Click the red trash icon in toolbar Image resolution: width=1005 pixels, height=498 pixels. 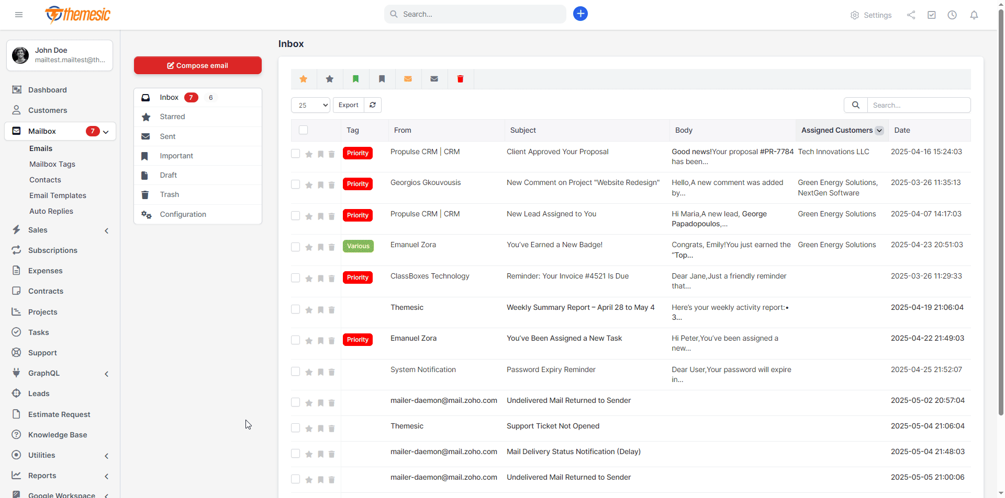461,79
